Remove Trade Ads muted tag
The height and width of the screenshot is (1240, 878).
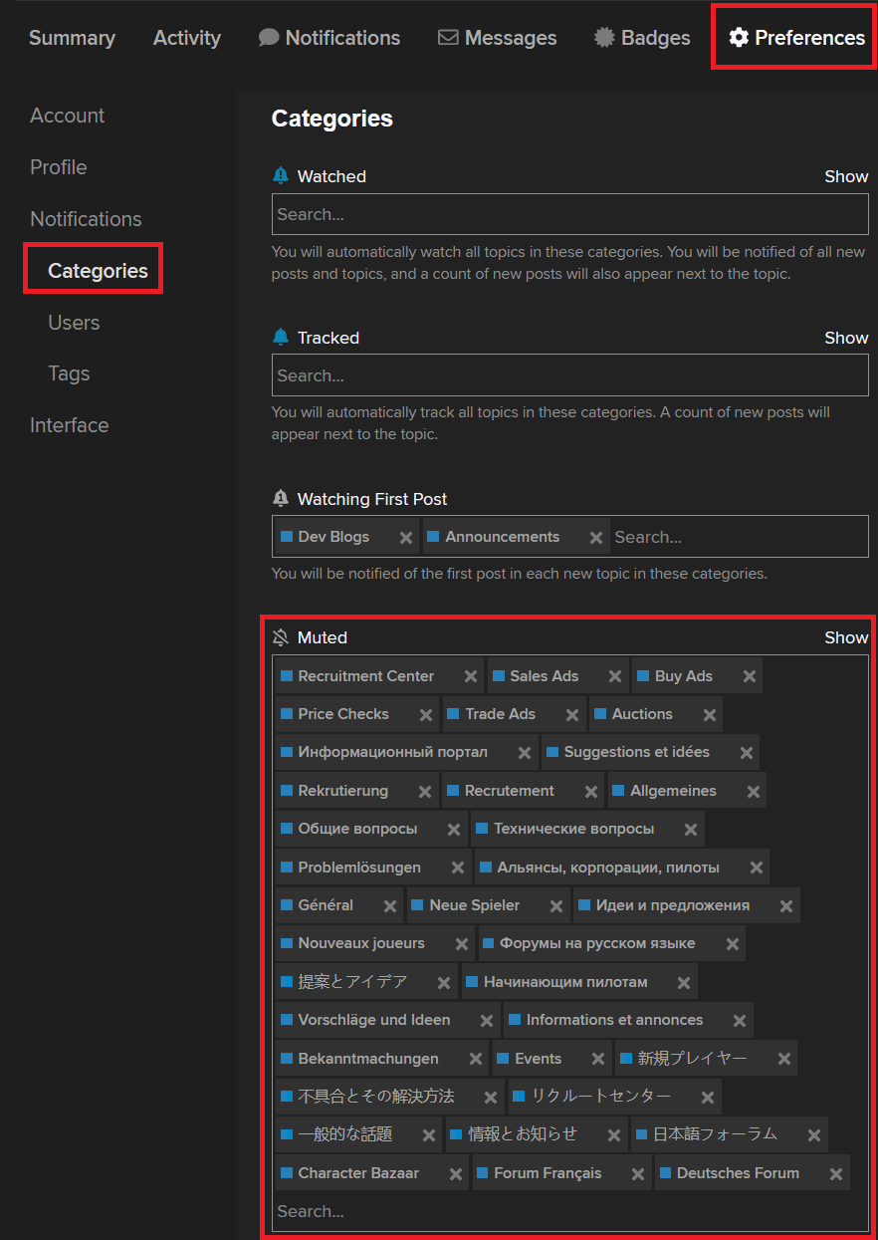(572, 715)
